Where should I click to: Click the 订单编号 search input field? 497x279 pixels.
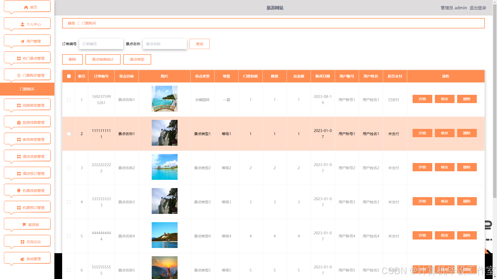pyautogui.click(x=101, y=44)
